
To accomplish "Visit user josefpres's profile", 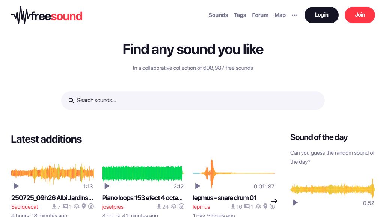I will (113, 207).
